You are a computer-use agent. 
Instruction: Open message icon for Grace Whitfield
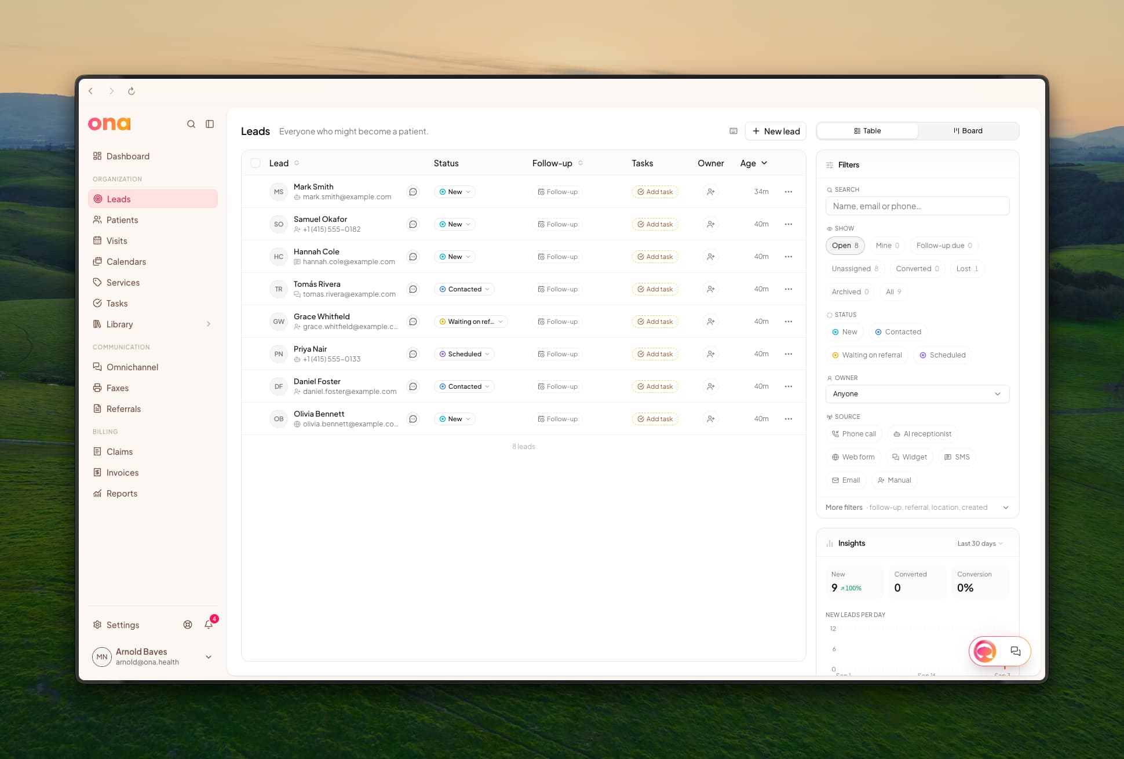point(413,322)
